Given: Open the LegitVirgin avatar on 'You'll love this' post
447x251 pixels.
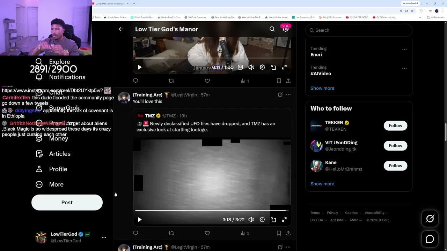Looking at the screenshot, I should [x=124, y=98].
